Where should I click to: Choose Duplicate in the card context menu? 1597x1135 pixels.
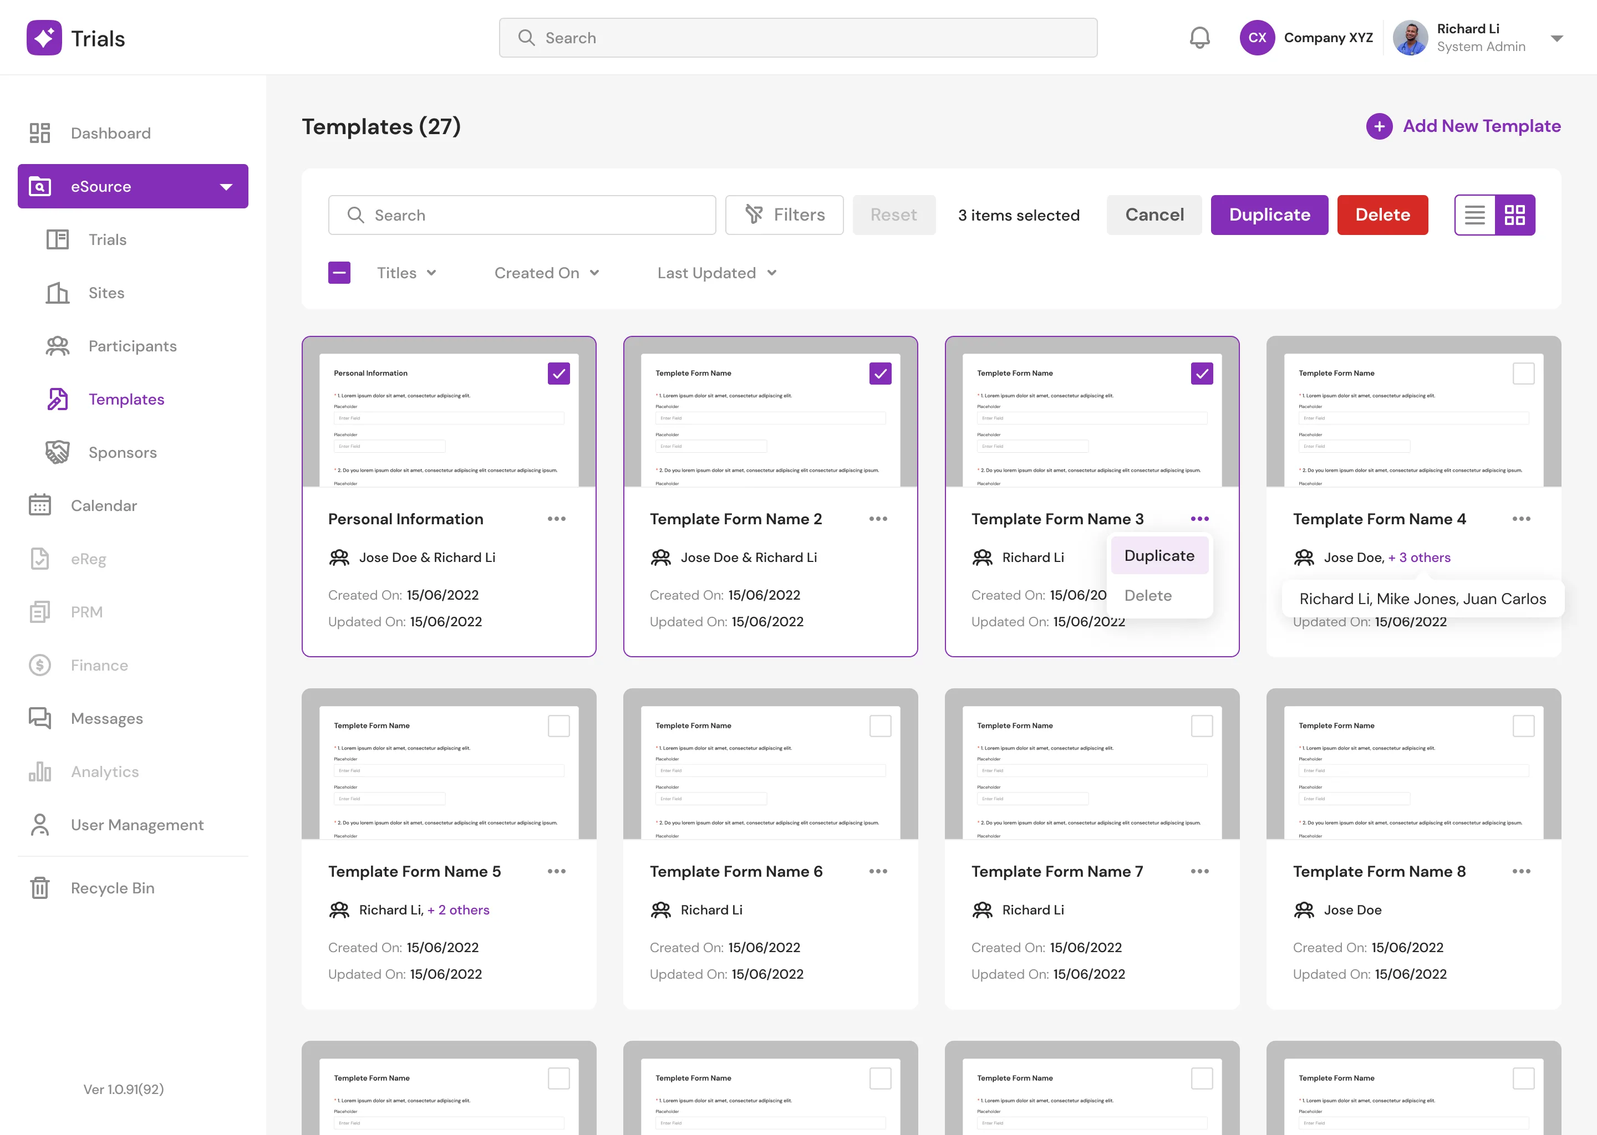pos(1159,556)
